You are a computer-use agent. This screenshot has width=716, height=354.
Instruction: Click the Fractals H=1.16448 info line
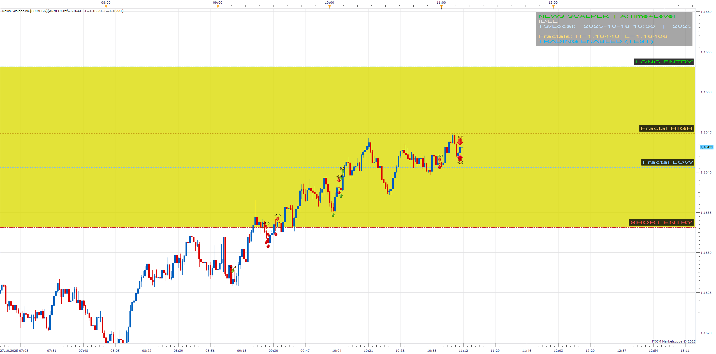tap(603, 36)
